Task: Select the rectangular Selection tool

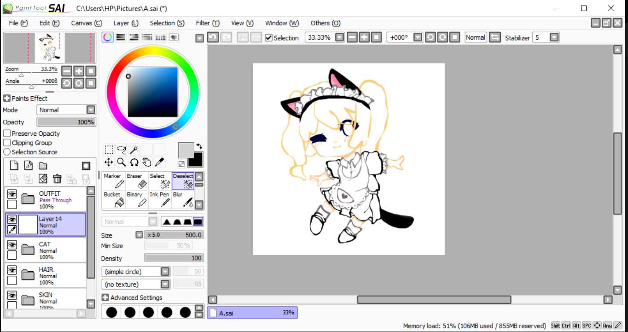Action: click(109, 149)
